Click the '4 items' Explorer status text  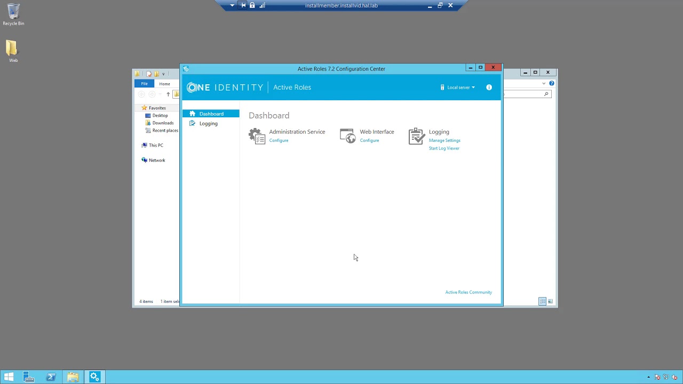(146, 301)
